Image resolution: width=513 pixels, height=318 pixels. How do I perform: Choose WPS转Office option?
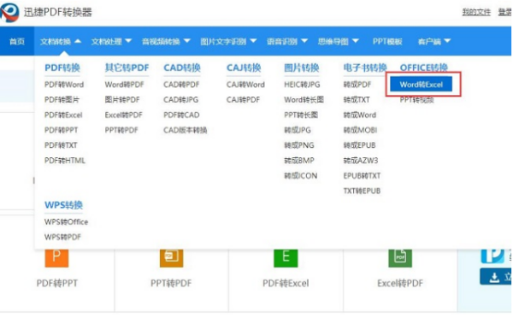67,221
